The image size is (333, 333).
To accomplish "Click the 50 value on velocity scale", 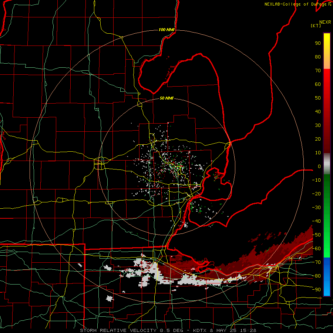I will tap(318, 98).
